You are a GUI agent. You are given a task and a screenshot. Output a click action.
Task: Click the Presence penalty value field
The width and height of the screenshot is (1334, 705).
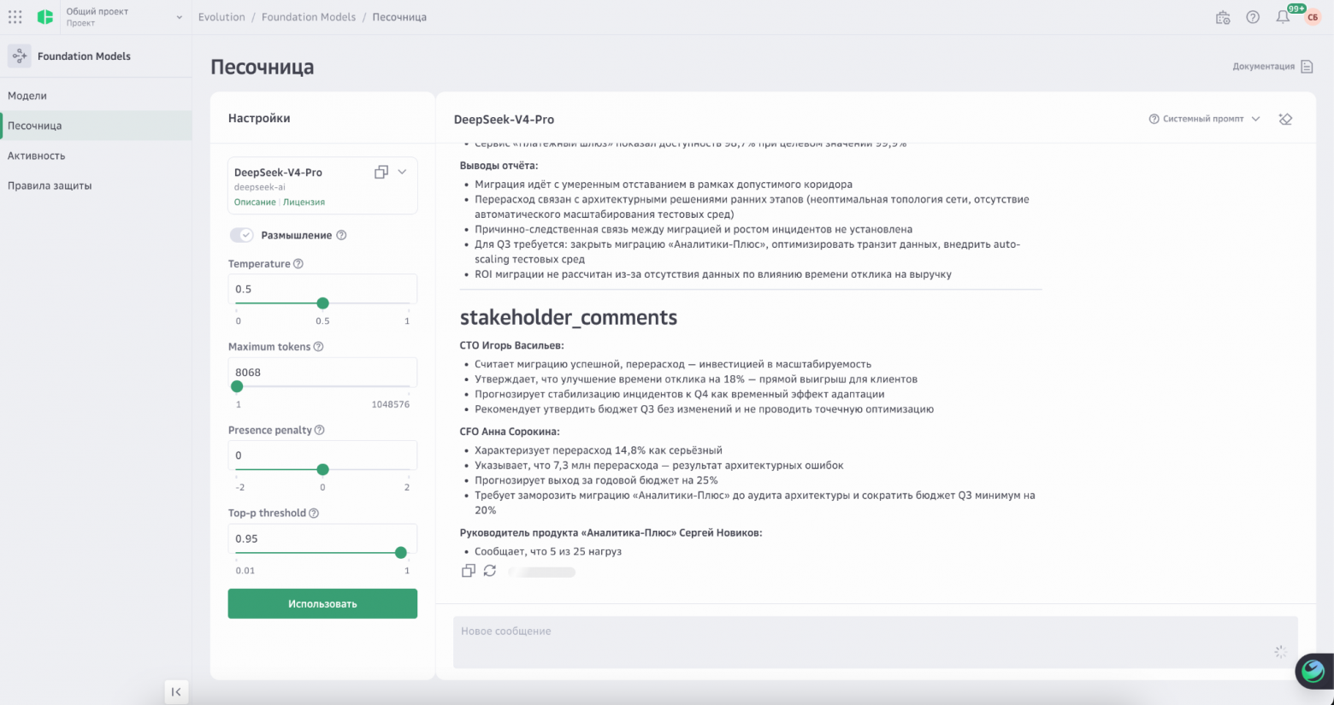(x=322, y=455)
